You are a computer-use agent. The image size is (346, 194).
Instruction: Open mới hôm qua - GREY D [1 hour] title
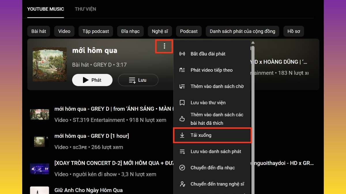click(92, 136)
